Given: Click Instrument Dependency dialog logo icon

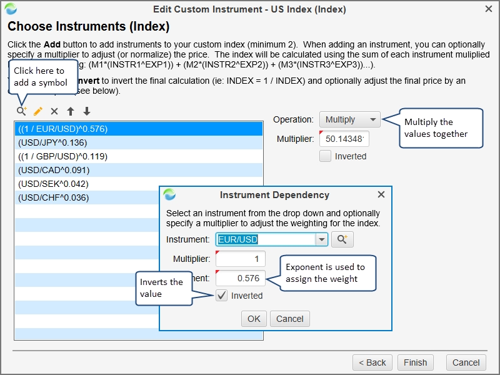Looking at the screenshot, I should 169,194.
